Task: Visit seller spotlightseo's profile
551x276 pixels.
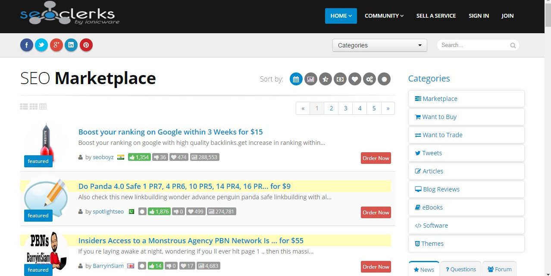Action: click(108, 212)
